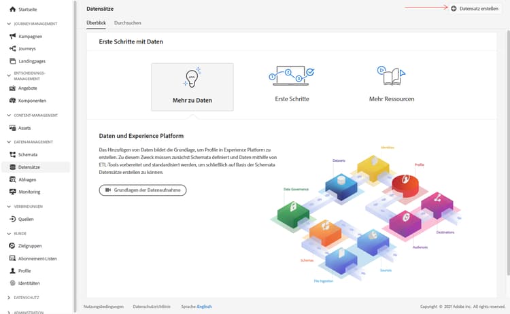Expand the Datenschutz section

pos(9,298)
